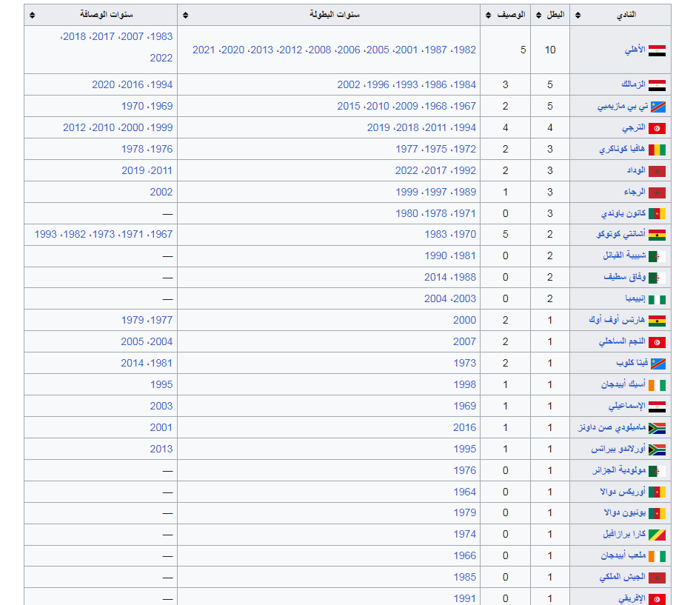Click Ghana flag beside هارتس أوف أوك
The image size is (696, 605).
tap(657, 321)
